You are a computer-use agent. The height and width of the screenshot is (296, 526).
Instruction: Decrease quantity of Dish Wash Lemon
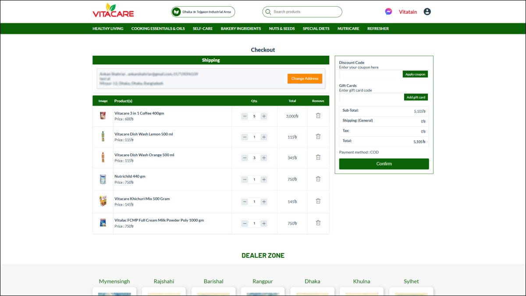[x=245, y=137]
